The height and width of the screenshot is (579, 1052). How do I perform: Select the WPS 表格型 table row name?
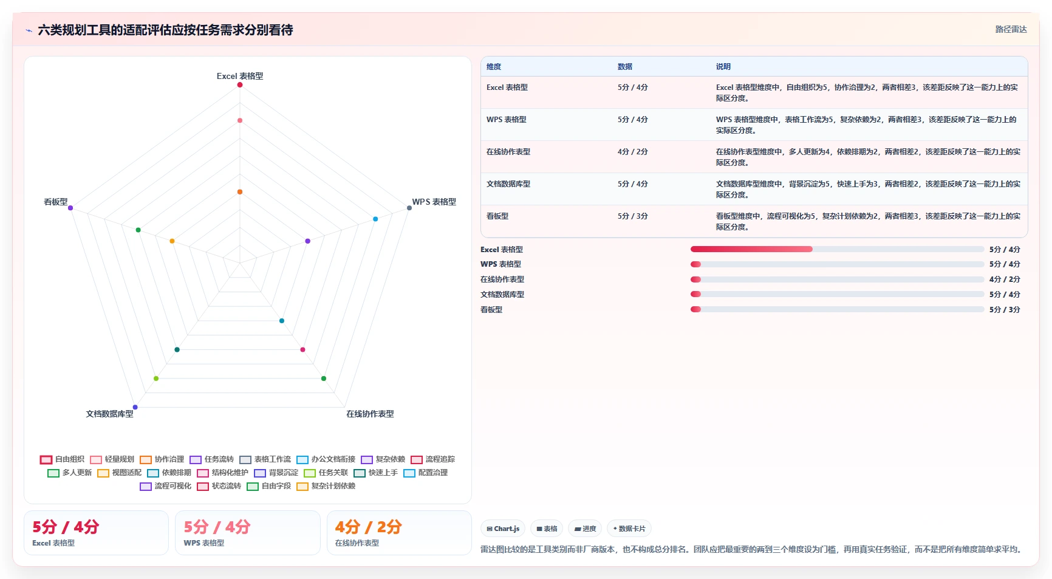click(x=507, y=120)
